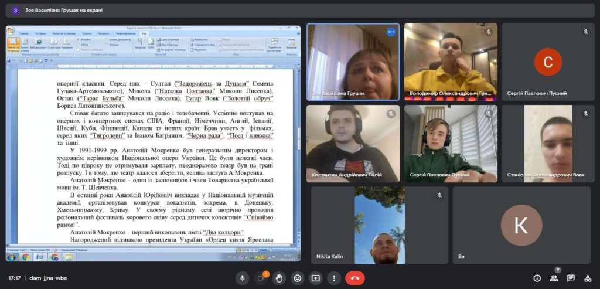The height and width of the screenshot is (289, 600).
Task: Toggle the camera button with alert badge
Action: [x=260, y=278]
